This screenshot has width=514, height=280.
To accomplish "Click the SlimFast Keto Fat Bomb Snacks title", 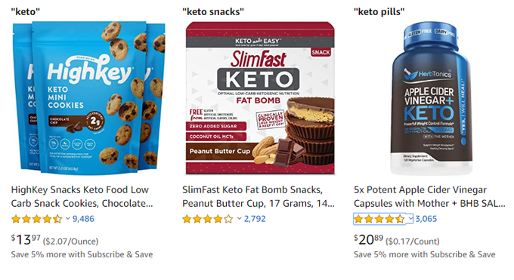I will [259, 196].
